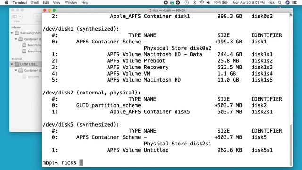Click the 100% battery indicator
This screenshot has height=170, width=302.
click(221, 3)
